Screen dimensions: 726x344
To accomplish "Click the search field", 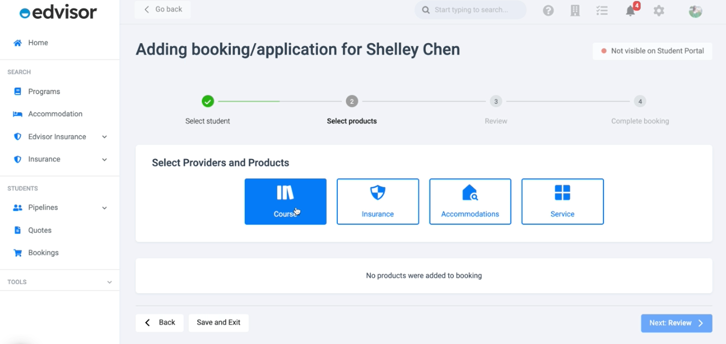I will click(x=471, y=10).
